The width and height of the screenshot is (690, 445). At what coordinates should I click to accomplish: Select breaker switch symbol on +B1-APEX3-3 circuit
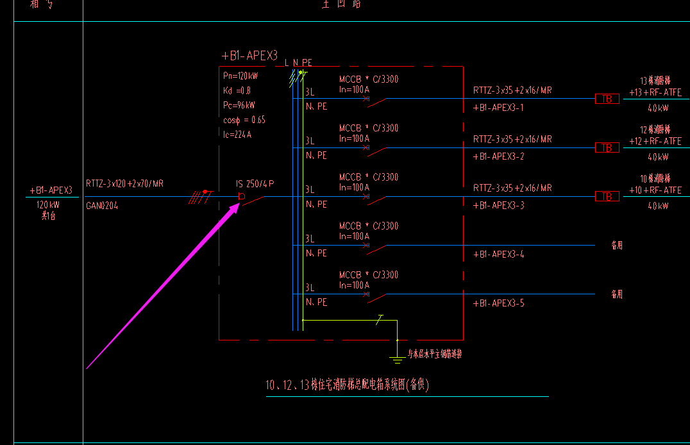375,199
